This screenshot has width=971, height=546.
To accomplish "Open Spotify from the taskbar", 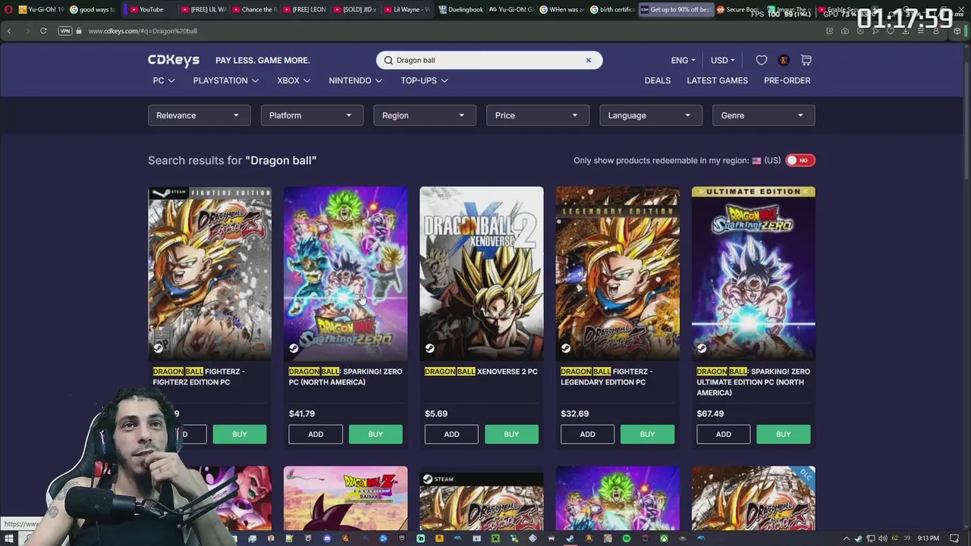I will [x=626, y=538].
